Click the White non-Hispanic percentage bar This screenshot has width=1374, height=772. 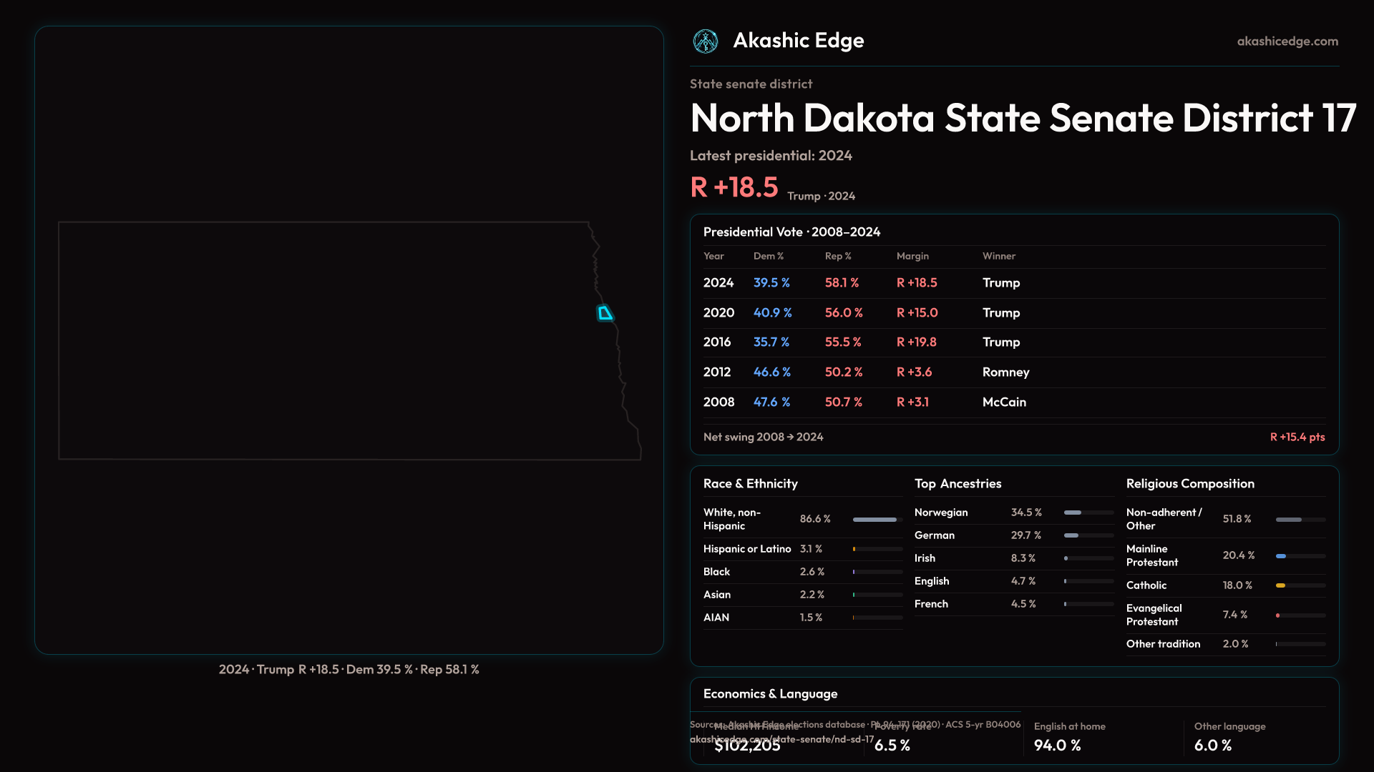[x=876, y=520]
